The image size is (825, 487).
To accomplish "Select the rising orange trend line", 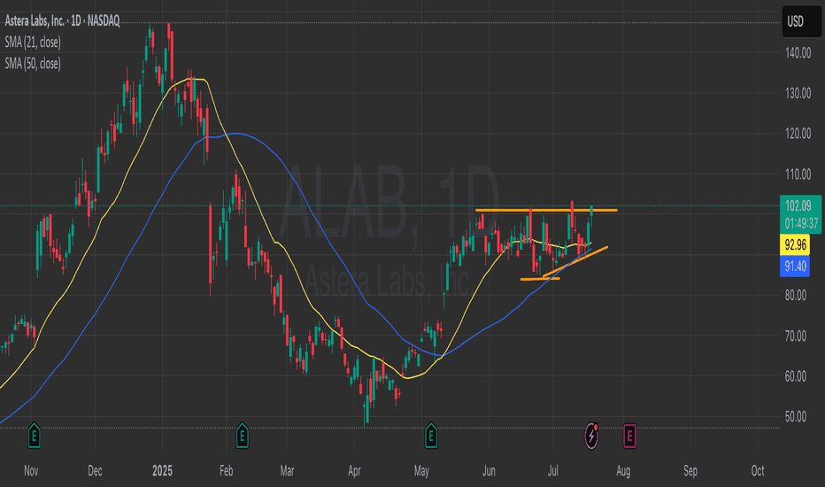I will pos(575,262).
